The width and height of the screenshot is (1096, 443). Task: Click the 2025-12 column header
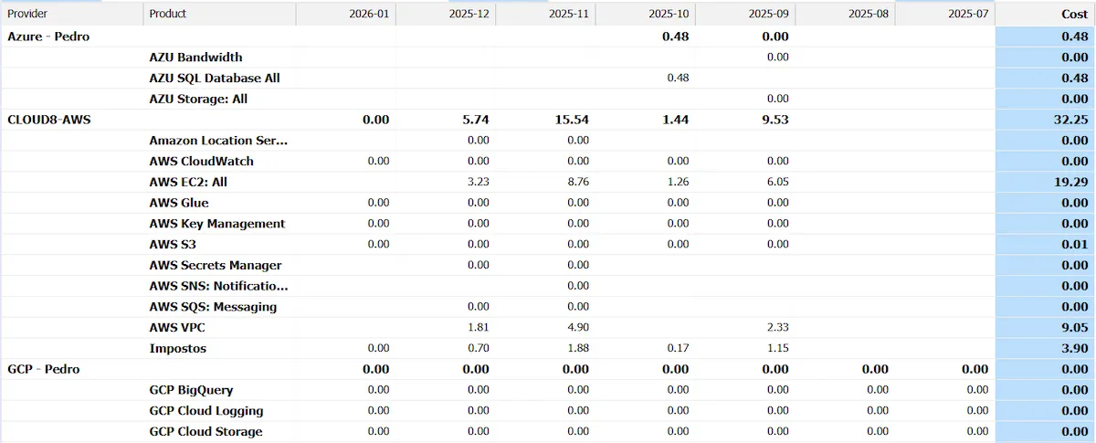pyautogui.click(x=445, y=14)
